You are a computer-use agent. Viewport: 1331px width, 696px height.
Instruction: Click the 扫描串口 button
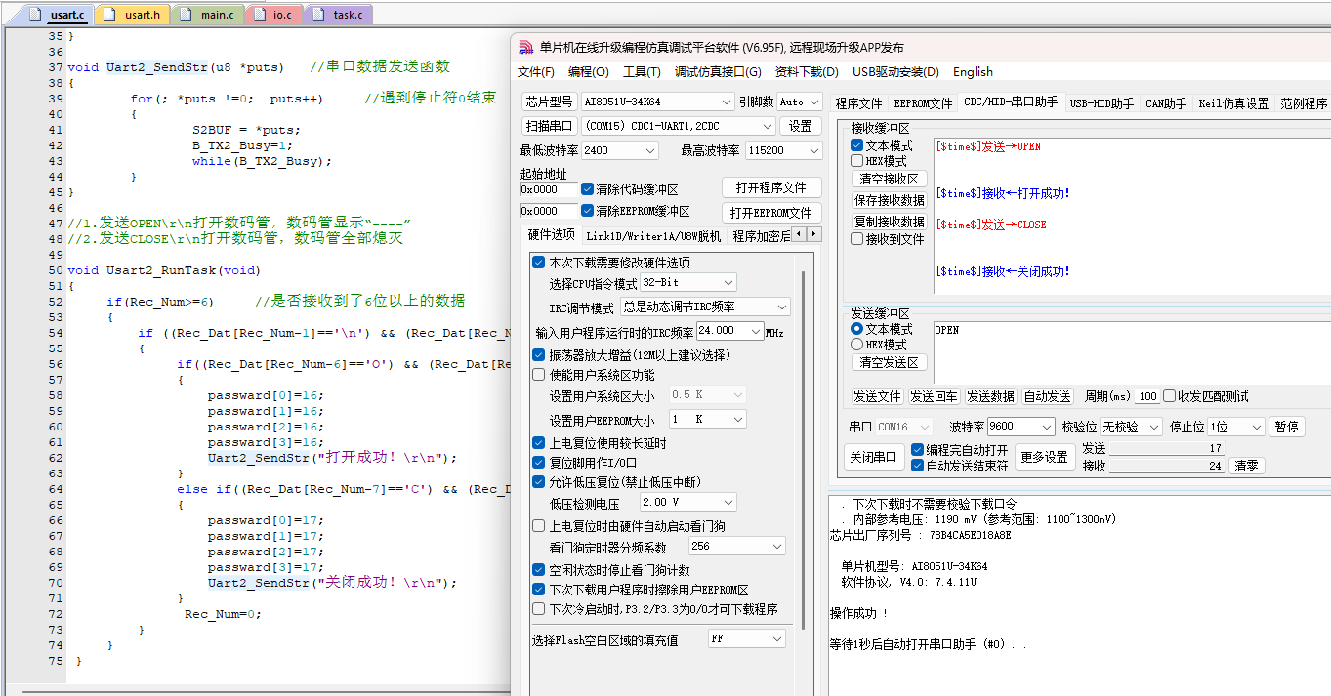pos(549,126)
